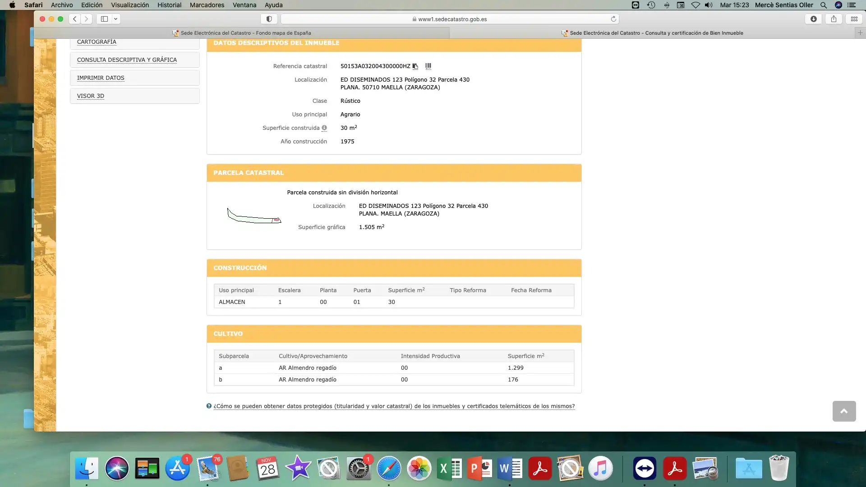Viewport: 866px width, 487px height.
Task: Click the privacy shield icon in toolbar
Action: (269, 19)
